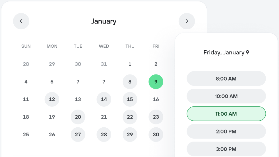279x157 pixels.
Task: Choose the 10:00 AM time slot
Action: coord(226,96)
